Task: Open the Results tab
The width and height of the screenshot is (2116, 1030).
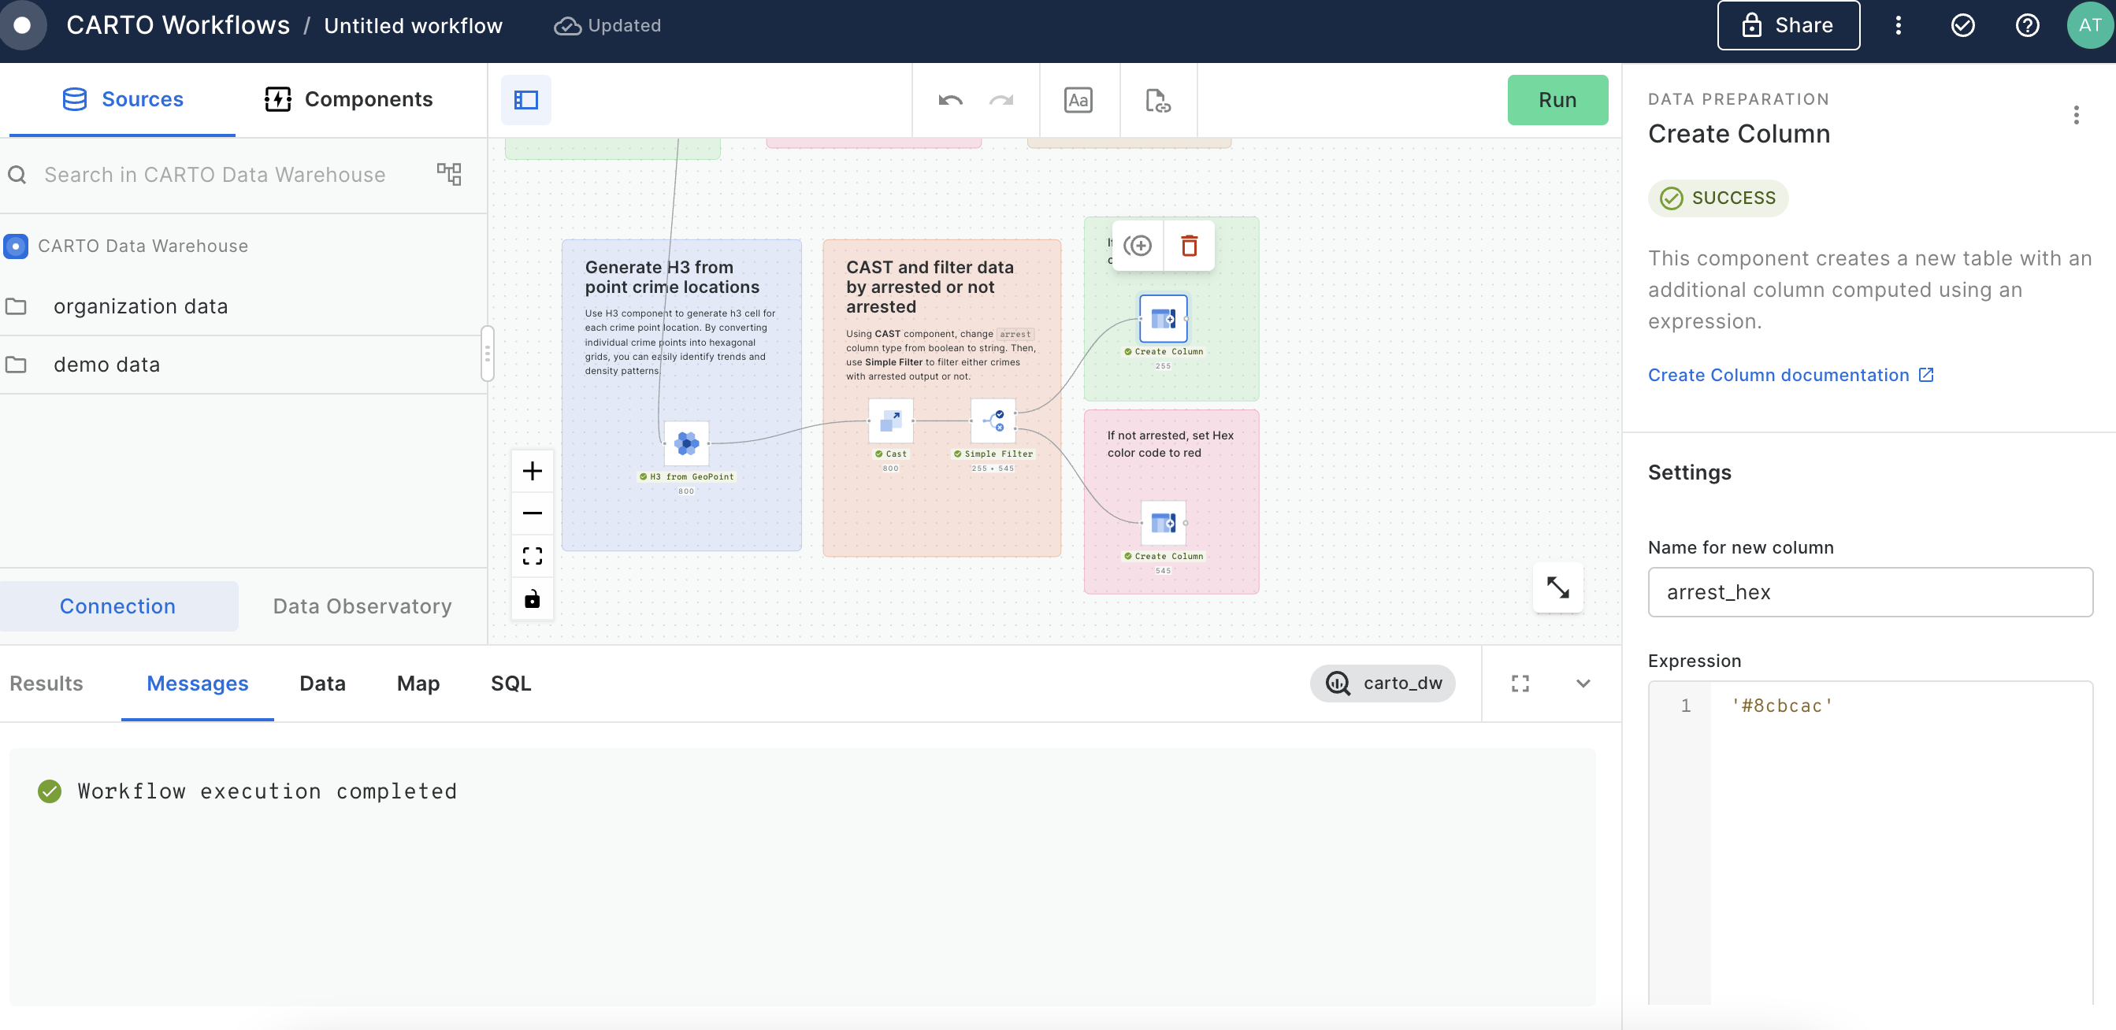Action: pyautogui.click(x=46, y=684)
